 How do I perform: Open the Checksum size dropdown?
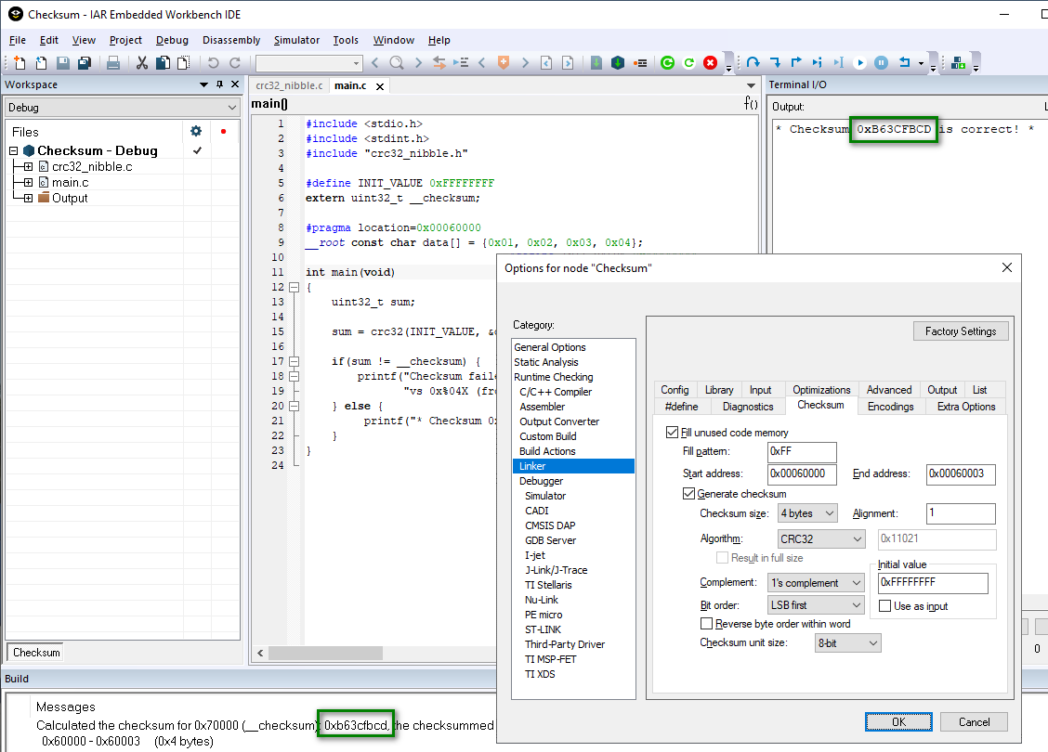coord(807,513)
